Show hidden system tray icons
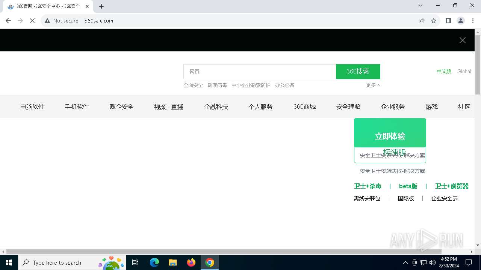The width and height of the screenshot is (481, 270). [x=405, y=262]
